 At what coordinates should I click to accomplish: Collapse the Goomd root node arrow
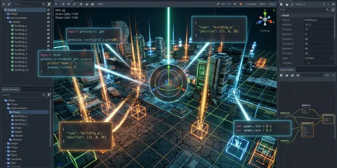[3, 10]
